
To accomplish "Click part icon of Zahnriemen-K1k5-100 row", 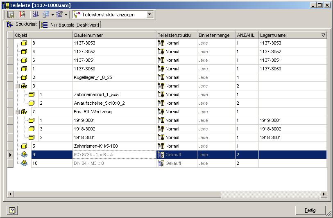I will [24, 146].
